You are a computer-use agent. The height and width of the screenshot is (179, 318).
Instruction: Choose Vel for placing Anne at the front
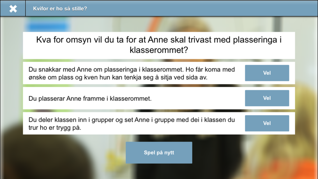point(267,98)
